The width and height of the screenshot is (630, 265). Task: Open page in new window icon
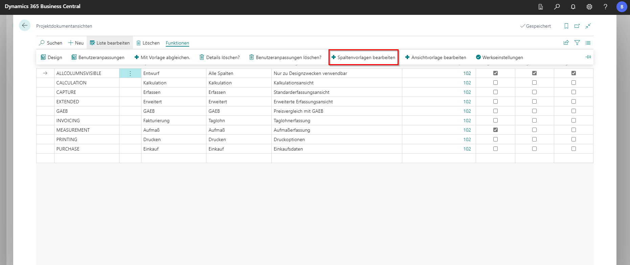pos(577,26)
